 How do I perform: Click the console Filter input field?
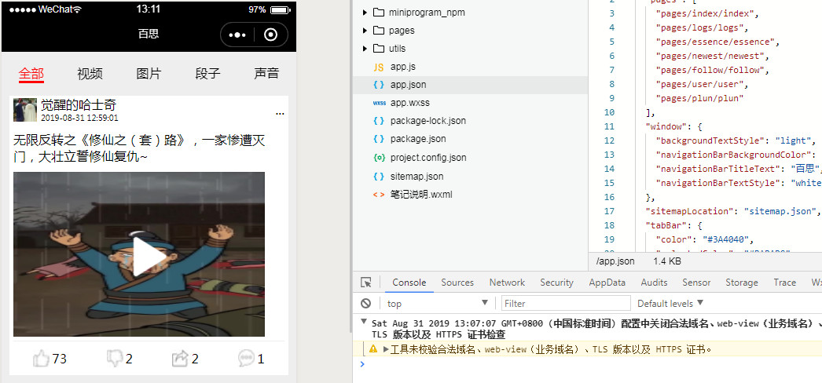tap(566, 304)
